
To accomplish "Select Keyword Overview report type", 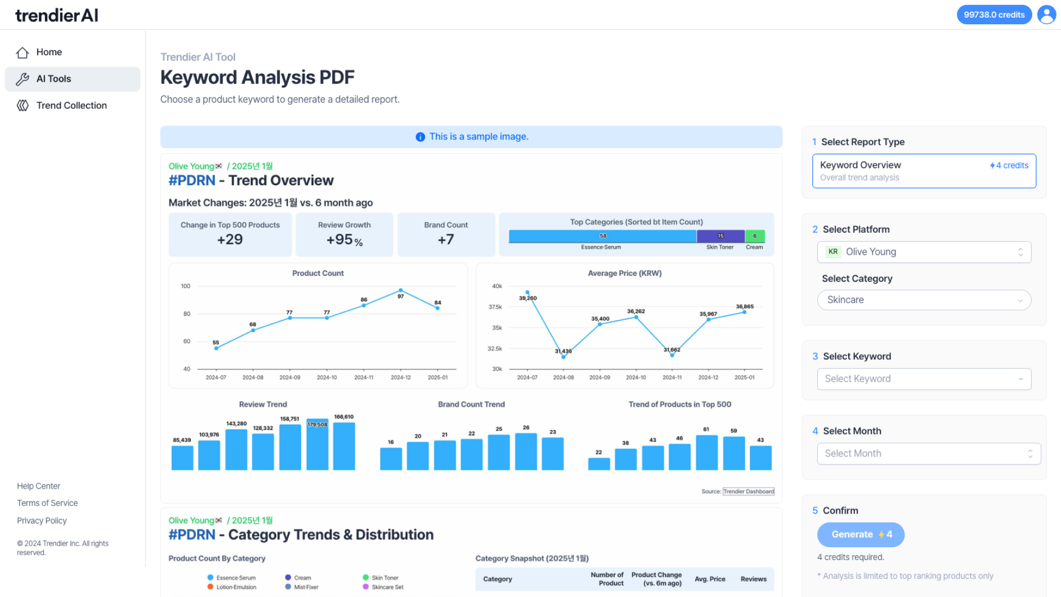I will tap(924, 171).
